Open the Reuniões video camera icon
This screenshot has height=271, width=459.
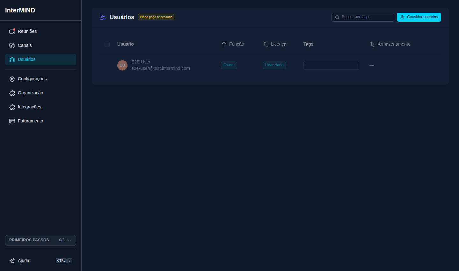[12, 31]
